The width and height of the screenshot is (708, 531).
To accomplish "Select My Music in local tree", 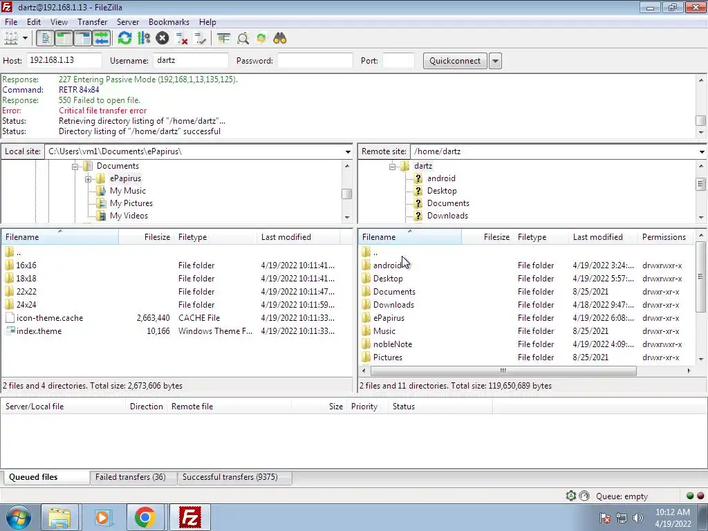I will 127,191.
